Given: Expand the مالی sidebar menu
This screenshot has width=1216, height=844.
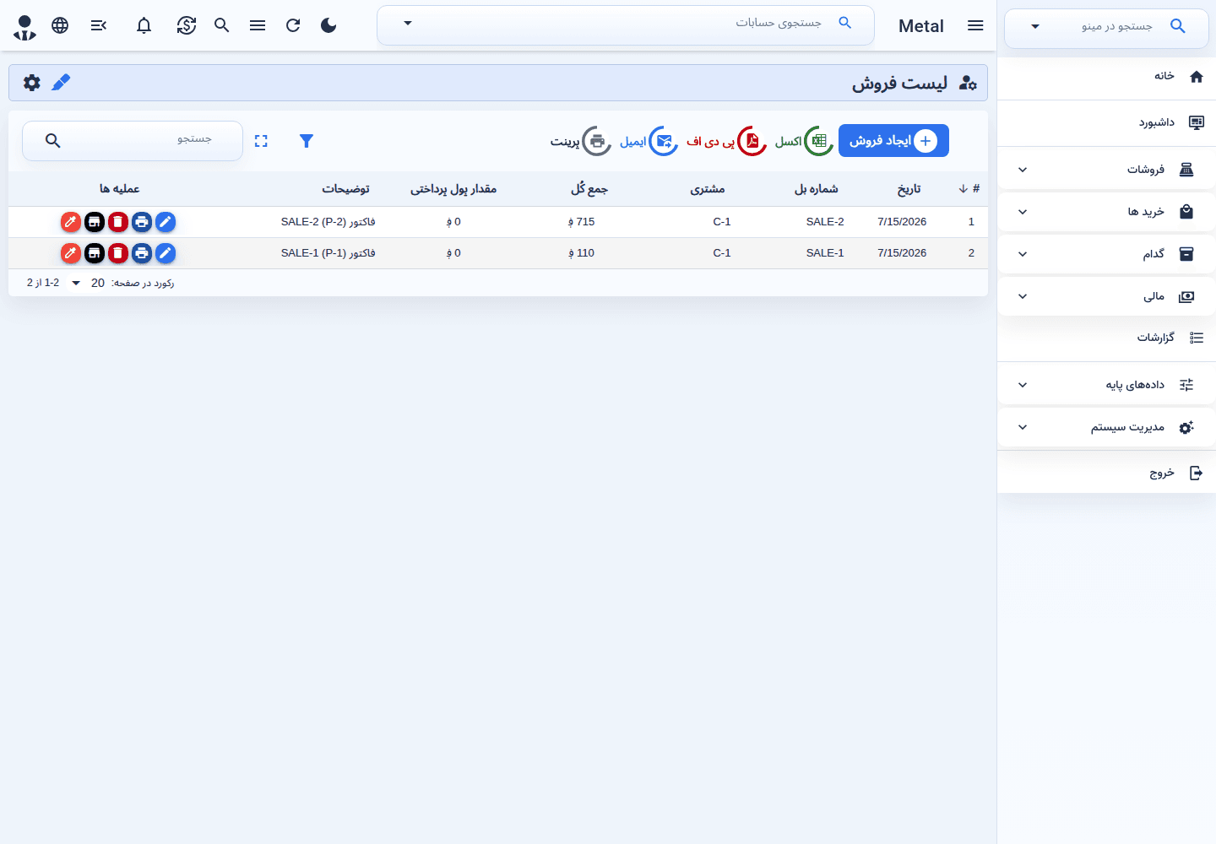Looking at the screenshot, I should click(1106, 296).
